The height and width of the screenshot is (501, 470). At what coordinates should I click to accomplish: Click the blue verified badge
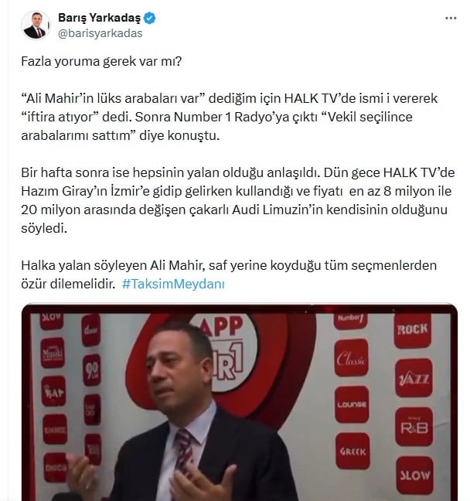(149, 19)
